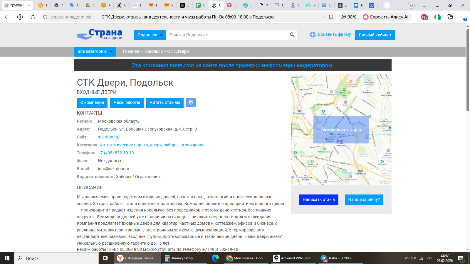
Task: Click the Страна на ладони logo
Action: 100,34
